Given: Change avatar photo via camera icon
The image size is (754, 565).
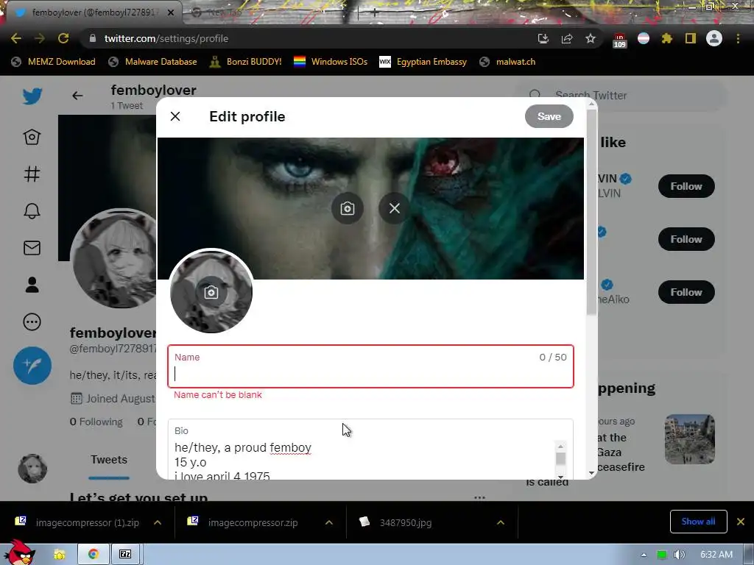Looking at the screenshot, I should click(x=211, y=292).
